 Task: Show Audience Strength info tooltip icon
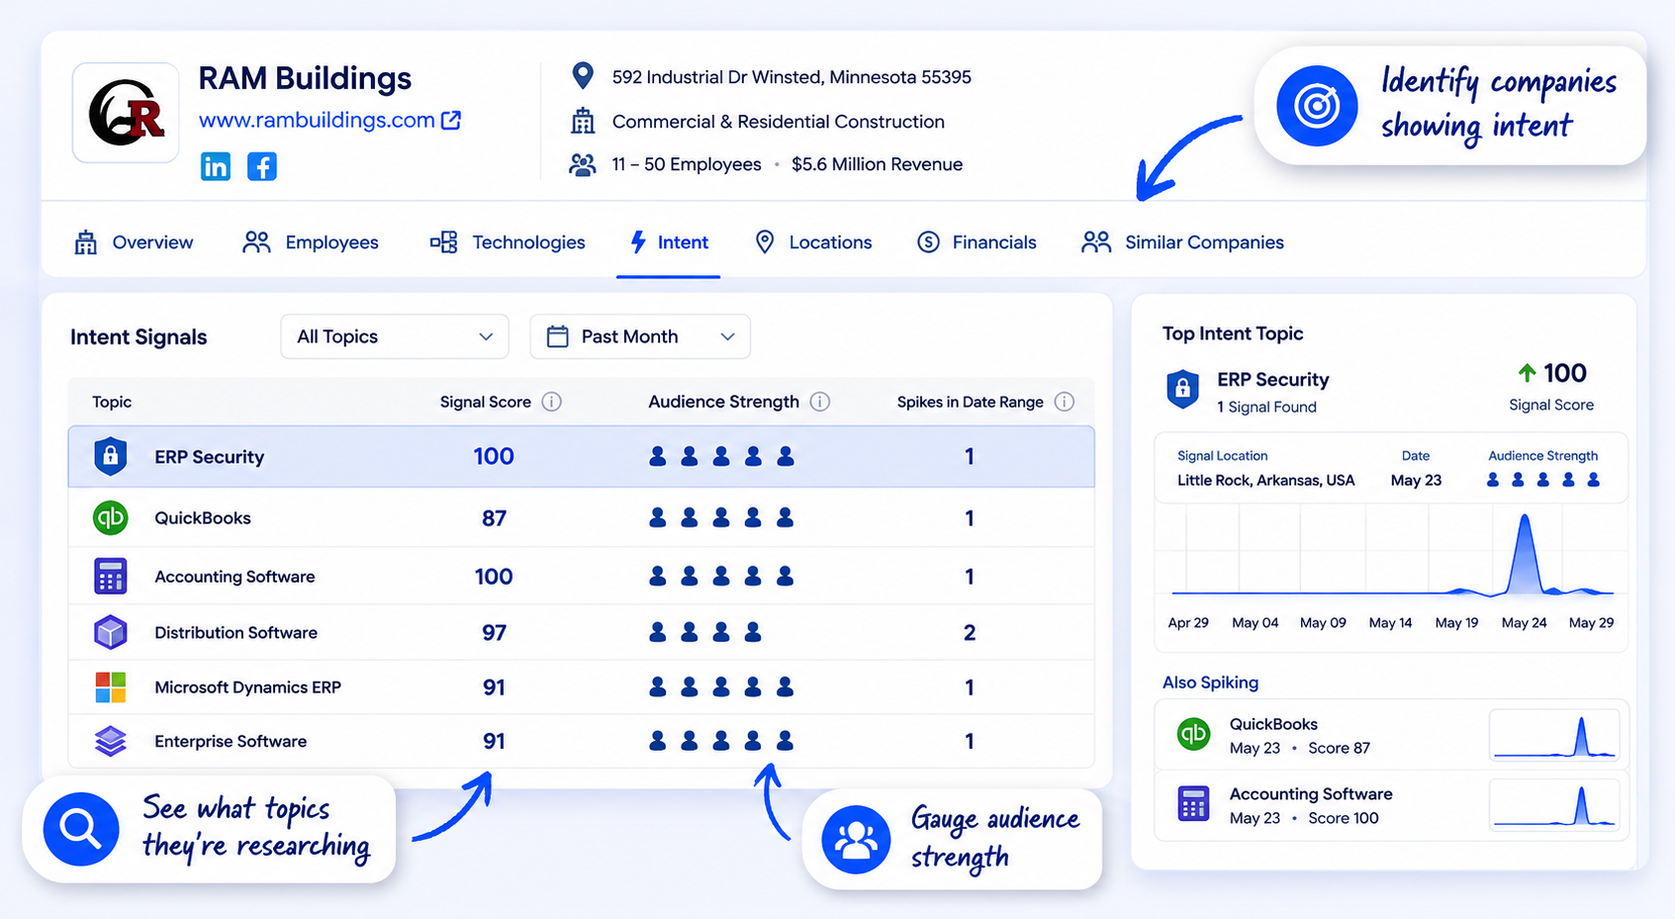tap(820, 402)
